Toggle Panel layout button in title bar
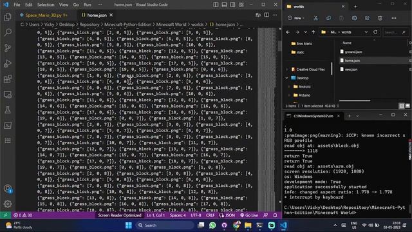The width and height of the screenshot is (412, 232). coord(224,5)
